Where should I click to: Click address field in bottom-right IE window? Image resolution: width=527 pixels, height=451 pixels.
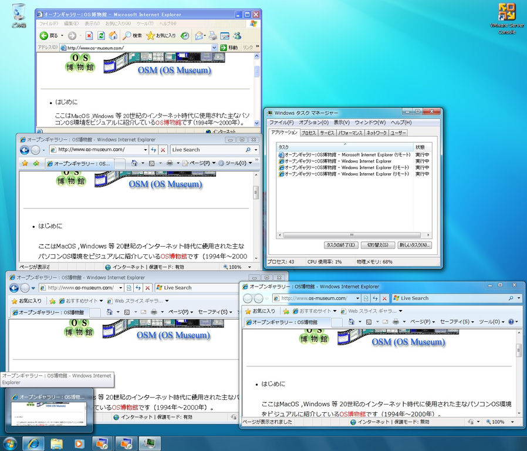click(316, 298)
